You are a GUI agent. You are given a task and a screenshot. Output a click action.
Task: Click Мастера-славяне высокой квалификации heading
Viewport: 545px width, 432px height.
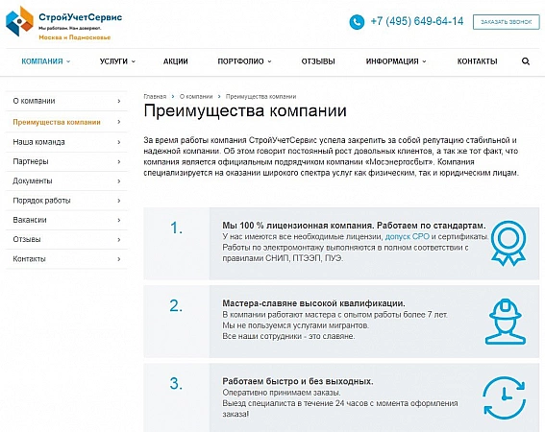point(314,303)
